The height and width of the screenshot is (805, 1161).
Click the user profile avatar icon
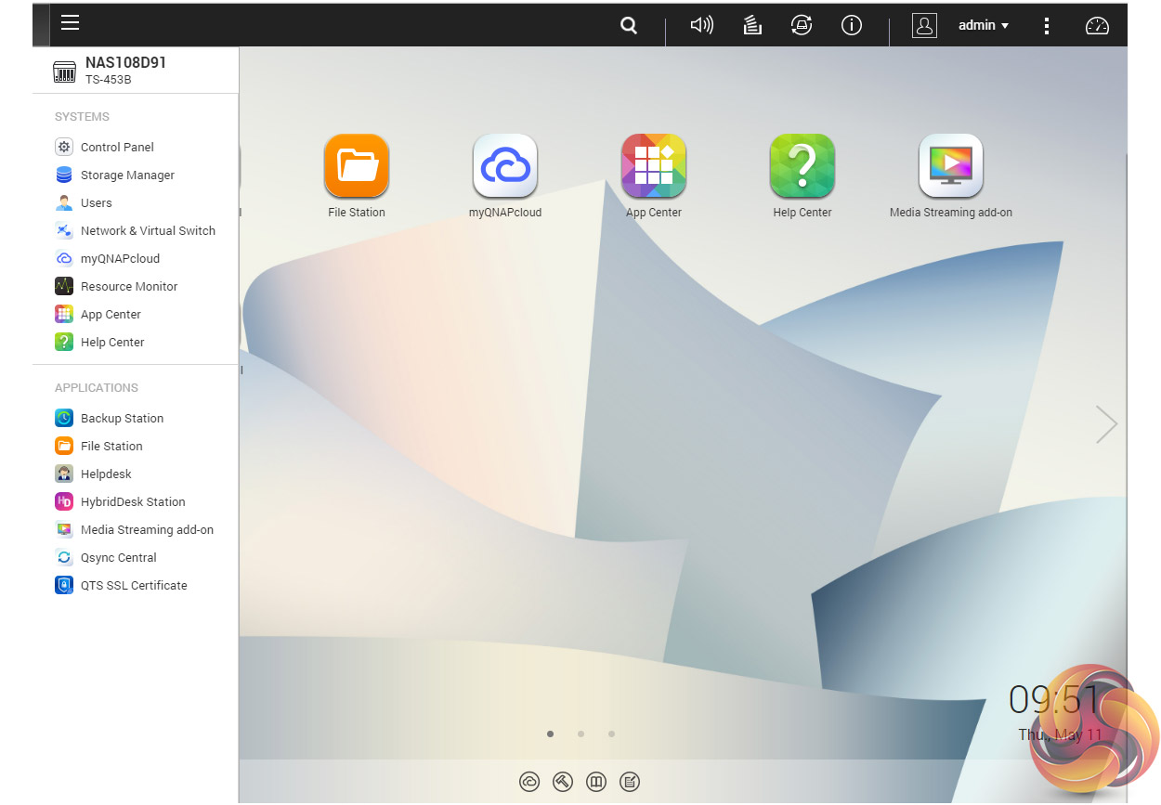tap(924, 25)
